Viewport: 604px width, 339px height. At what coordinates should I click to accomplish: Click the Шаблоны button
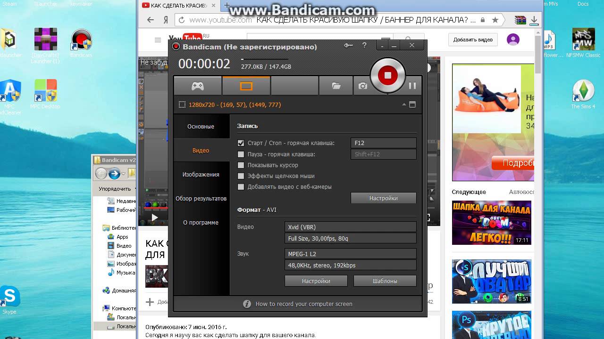385,281
